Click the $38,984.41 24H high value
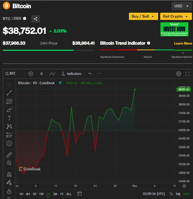 83,43
